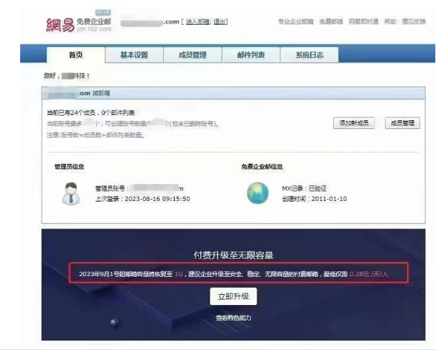Click the ym.163.com text under logo
Image resolution: width=436 pixels, height=350 pixels.
point(94,29)
